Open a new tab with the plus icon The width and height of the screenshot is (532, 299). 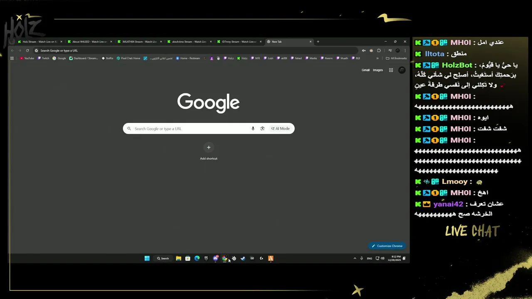click(318, 42)
